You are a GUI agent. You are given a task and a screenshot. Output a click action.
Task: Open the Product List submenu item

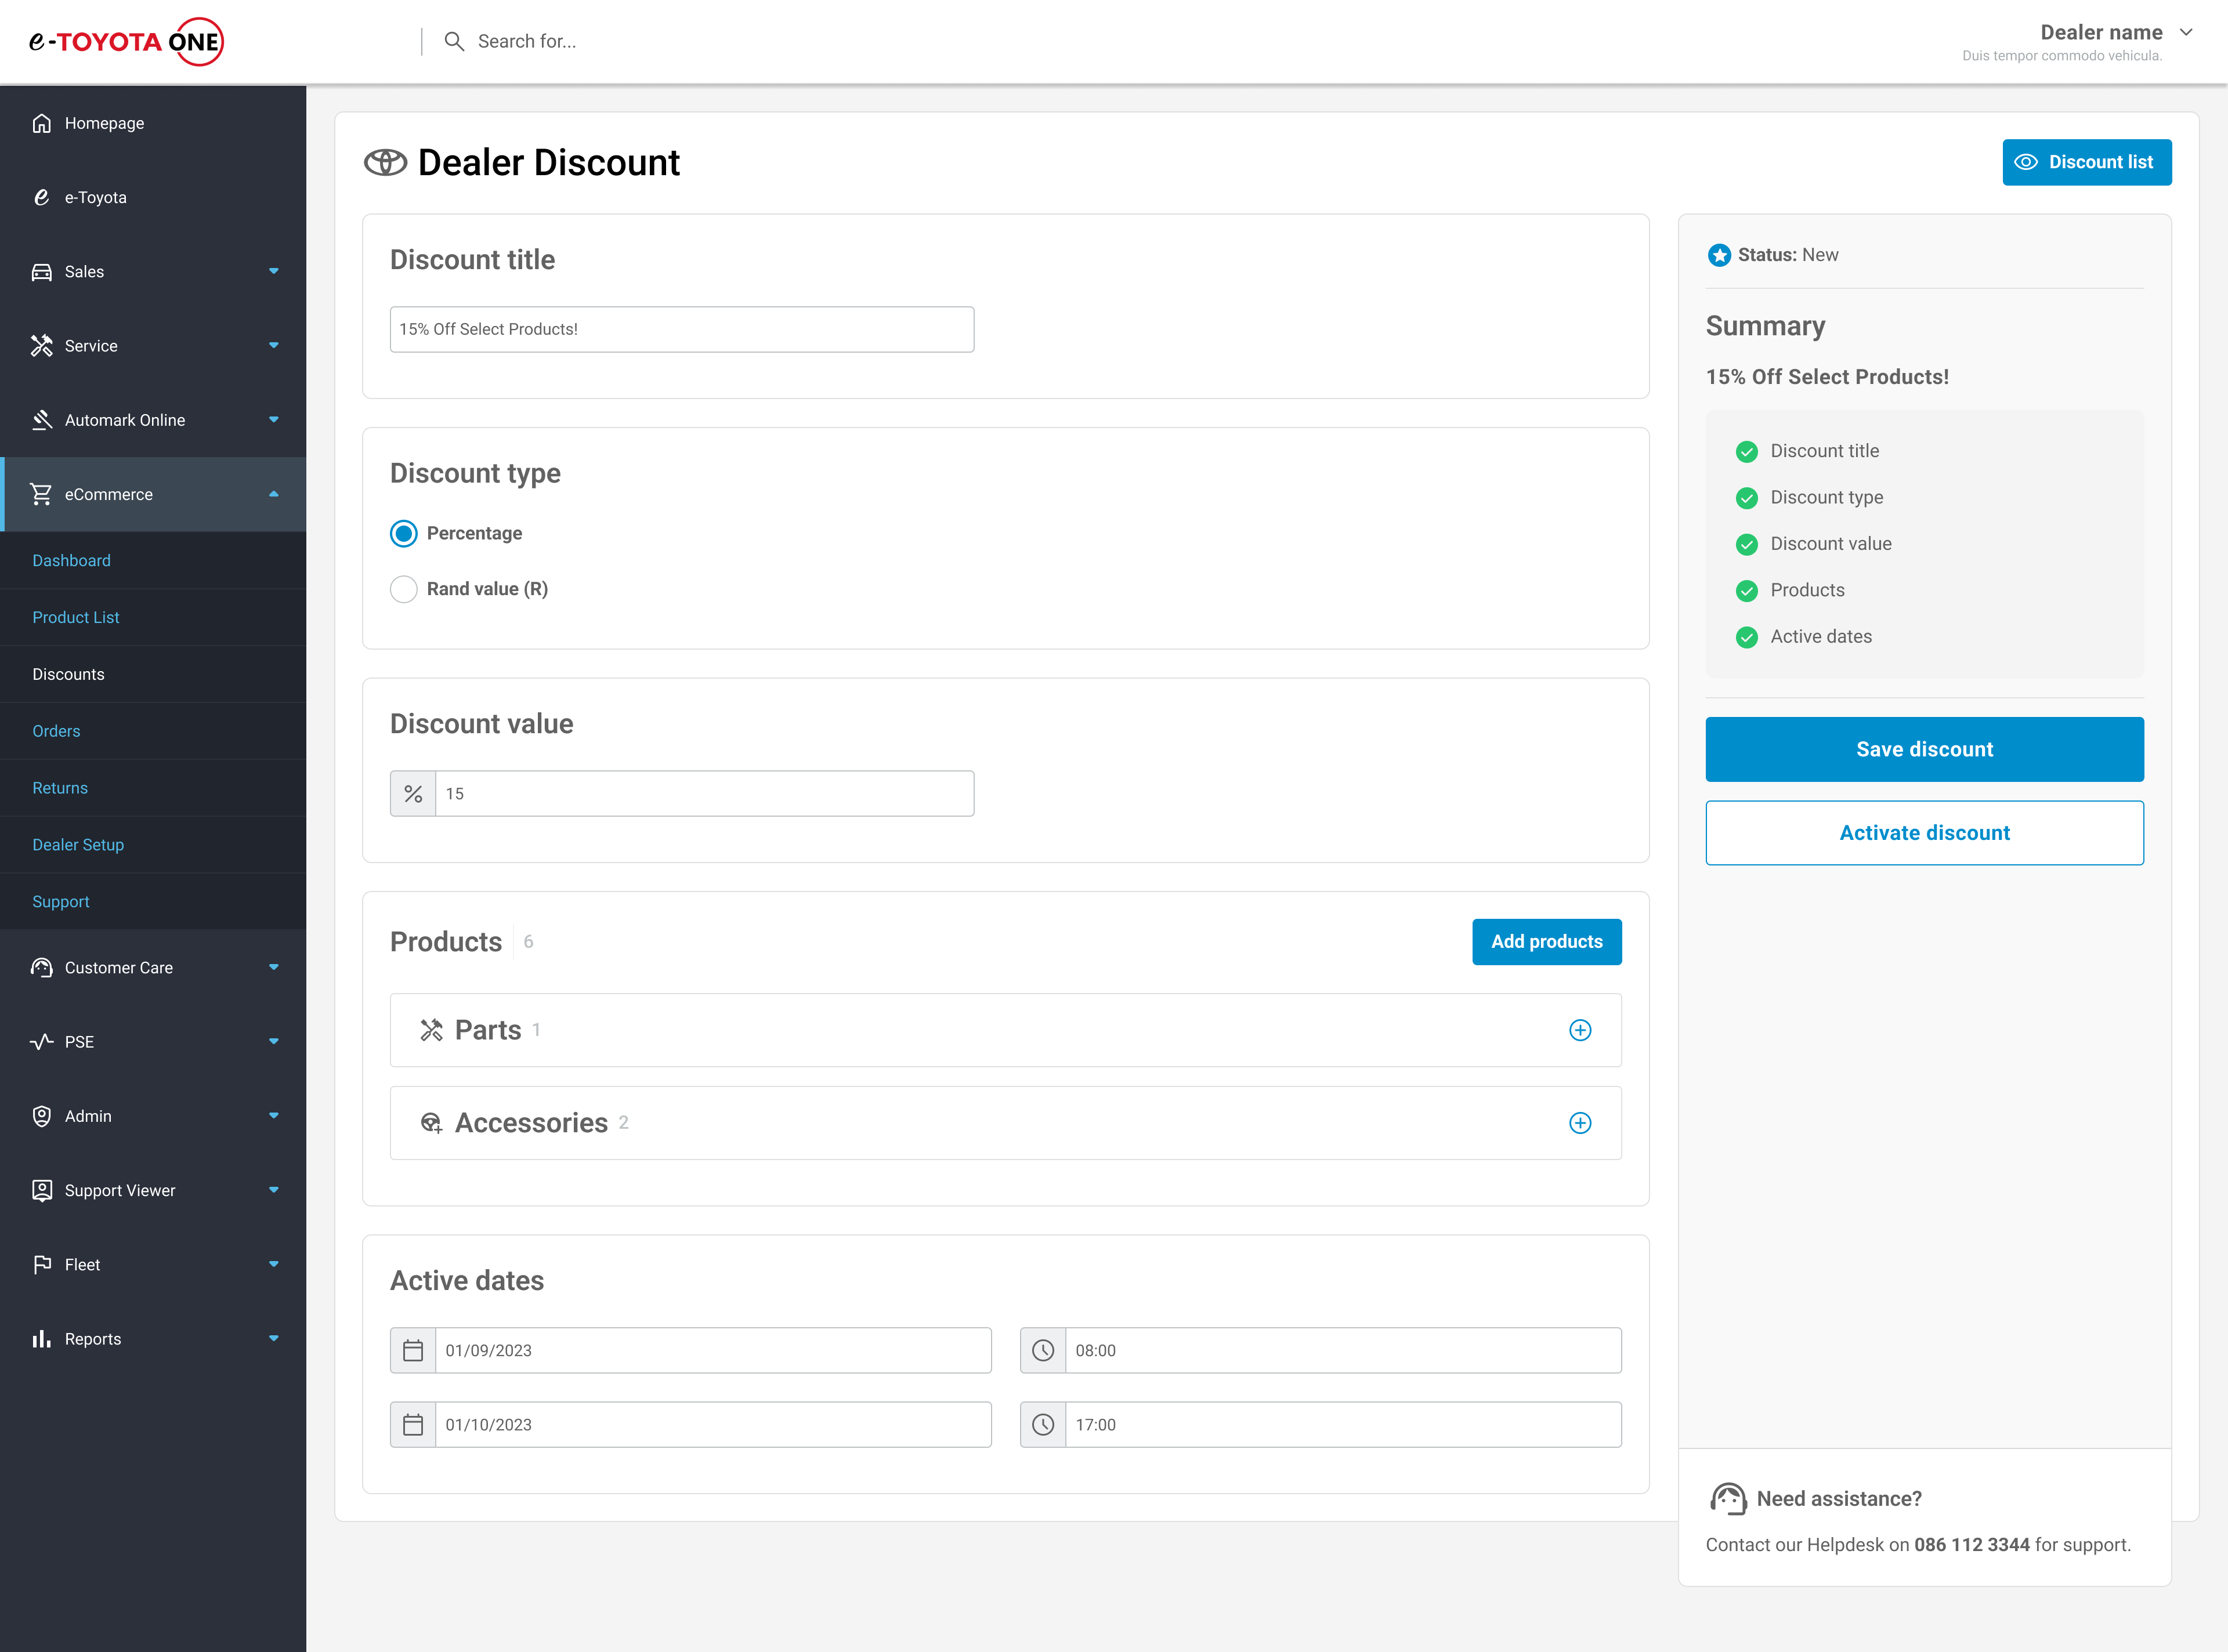[76, 617]
